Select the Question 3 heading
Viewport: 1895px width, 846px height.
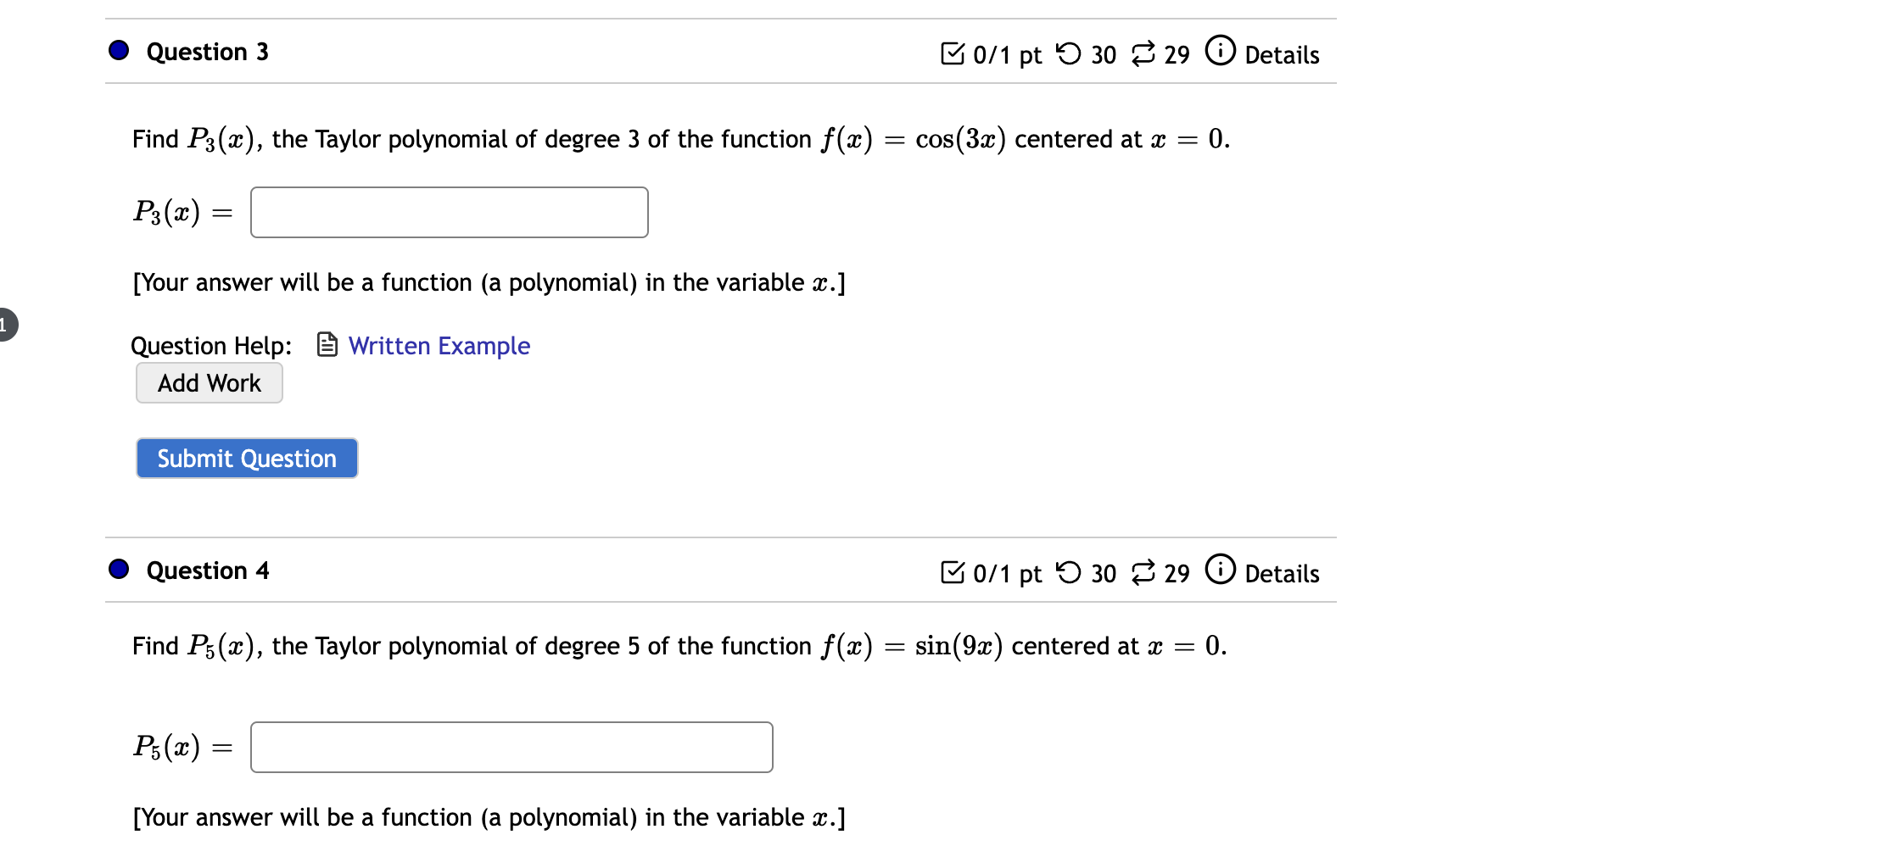207,51
